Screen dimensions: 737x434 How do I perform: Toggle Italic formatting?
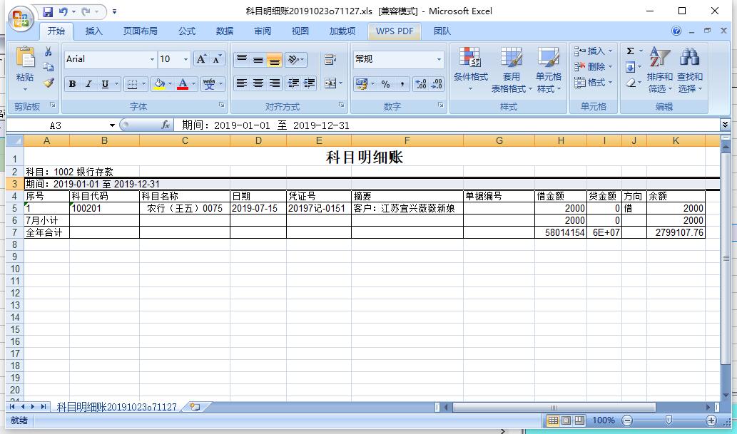tap(88, 84)
